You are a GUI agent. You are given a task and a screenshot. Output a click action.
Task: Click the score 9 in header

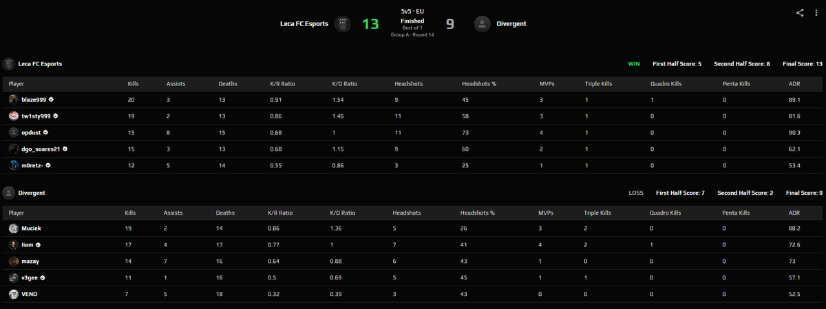pyautogui.click(x=450, y=24)
